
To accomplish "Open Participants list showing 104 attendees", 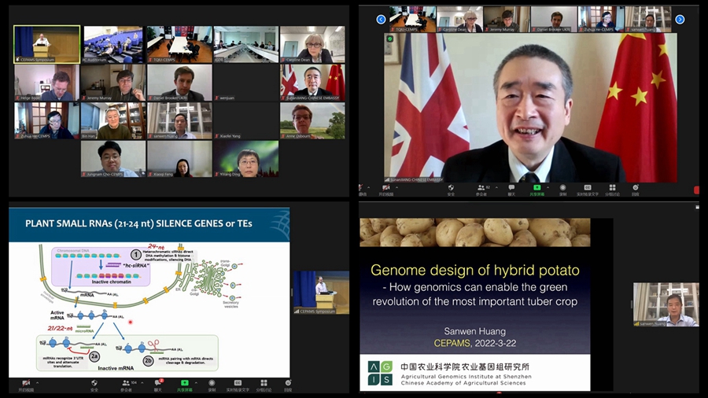I will [126, 385].
